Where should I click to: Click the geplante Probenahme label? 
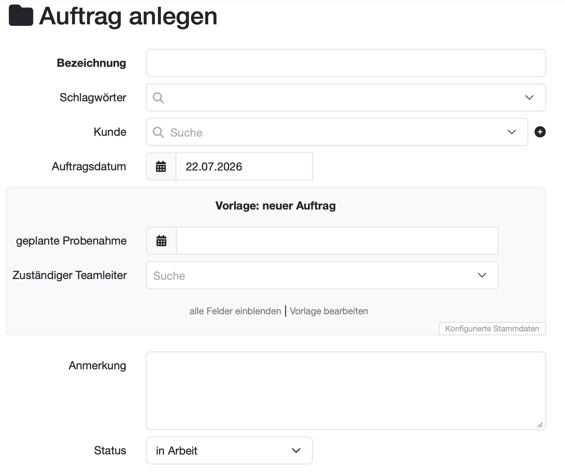(71, 241)
